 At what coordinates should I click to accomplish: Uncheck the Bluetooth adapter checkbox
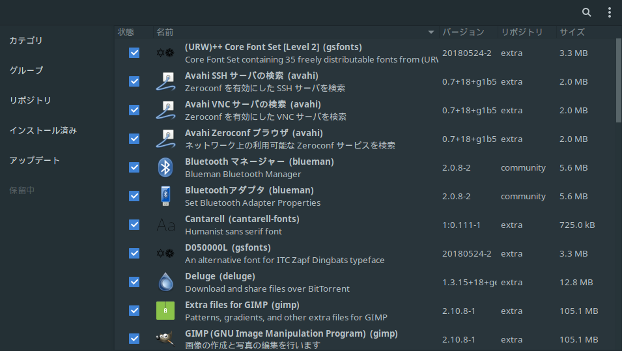point(134,196)
